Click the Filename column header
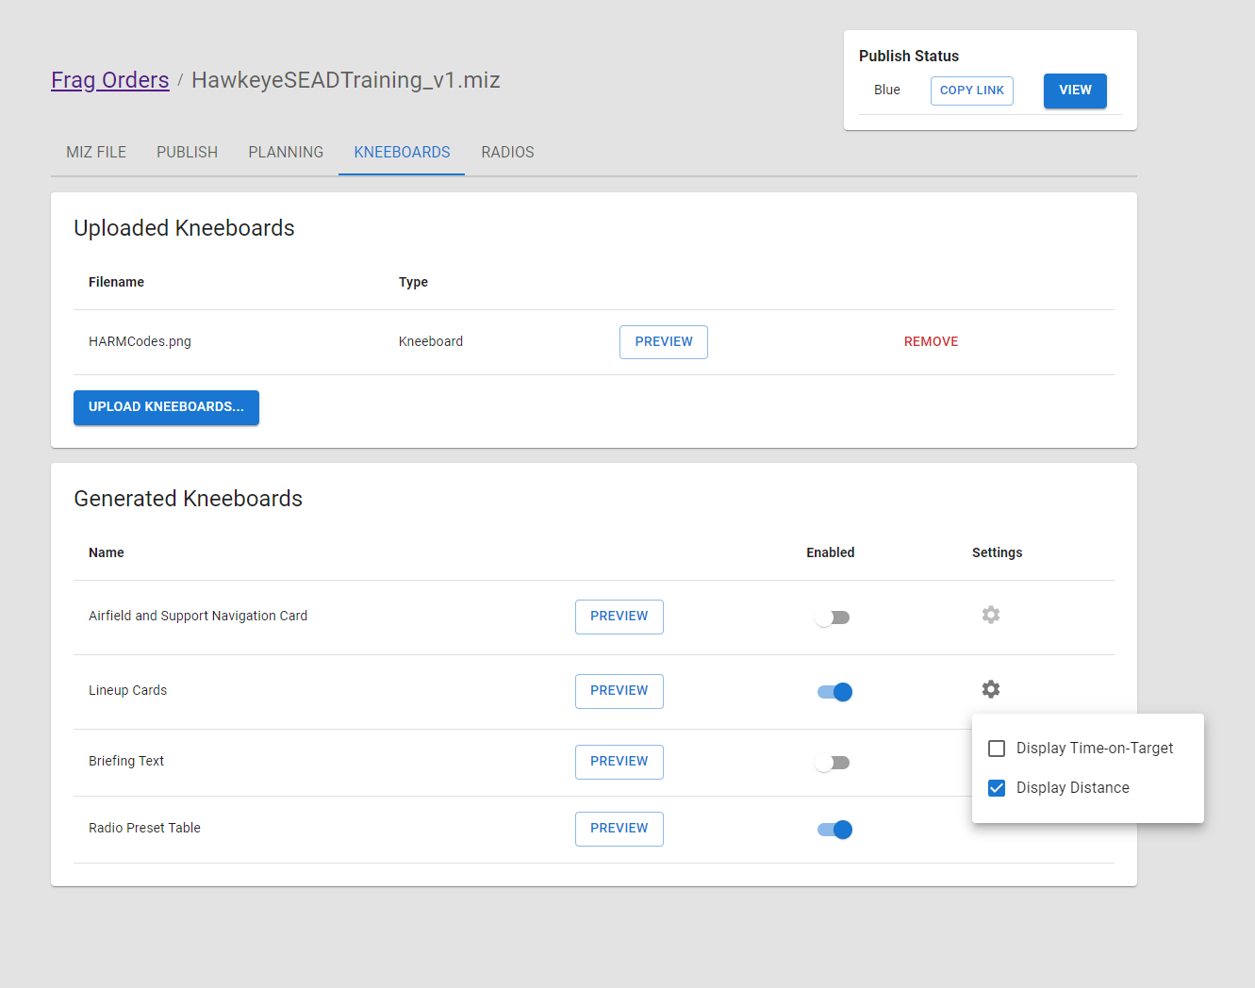Screen dimensions: 1255x988 (116, 282)
